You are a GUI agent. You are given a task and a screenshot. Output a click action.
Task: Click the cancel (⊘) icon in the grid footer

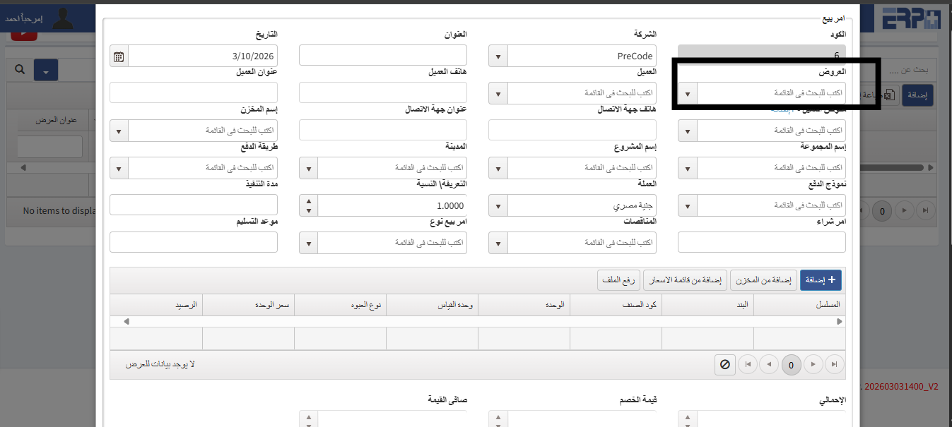click(724, 364)
